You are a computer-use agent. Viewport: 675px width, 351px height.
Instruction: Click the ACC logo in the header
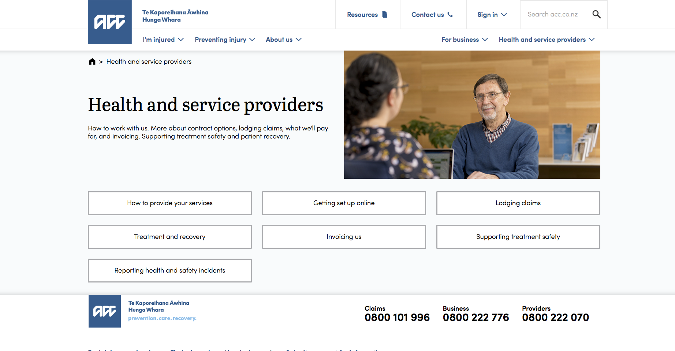tap(110, 22)
